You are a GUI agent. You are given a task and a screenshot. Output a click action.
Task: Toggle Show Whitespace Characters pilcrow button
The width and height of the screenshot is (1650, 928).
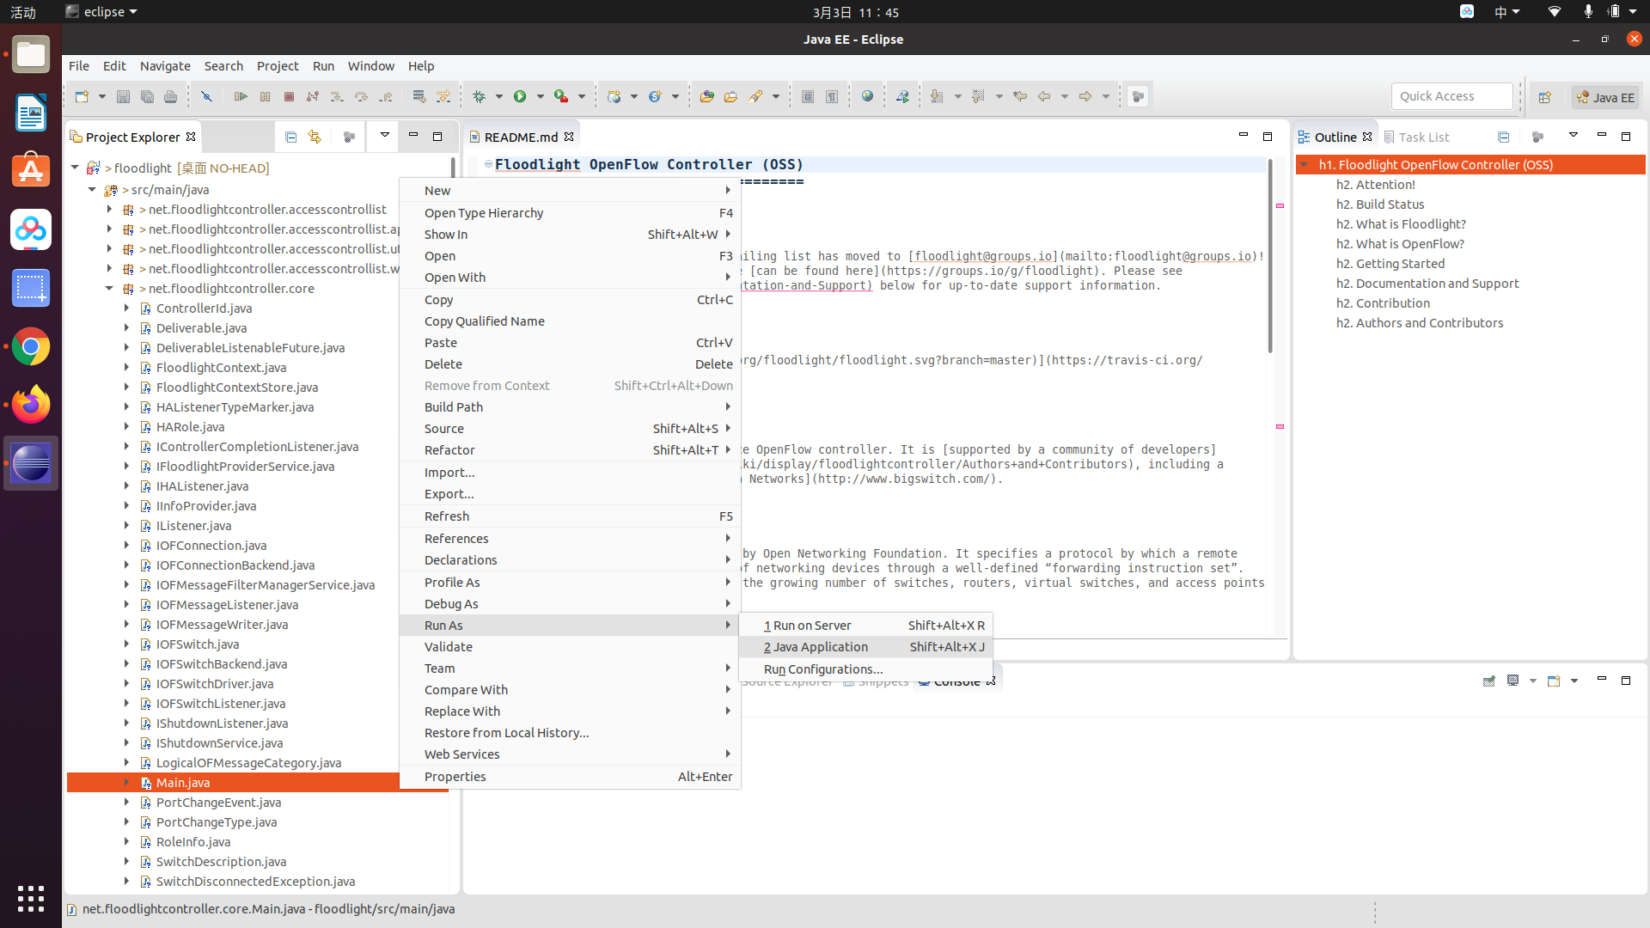[x=832, y=97]
